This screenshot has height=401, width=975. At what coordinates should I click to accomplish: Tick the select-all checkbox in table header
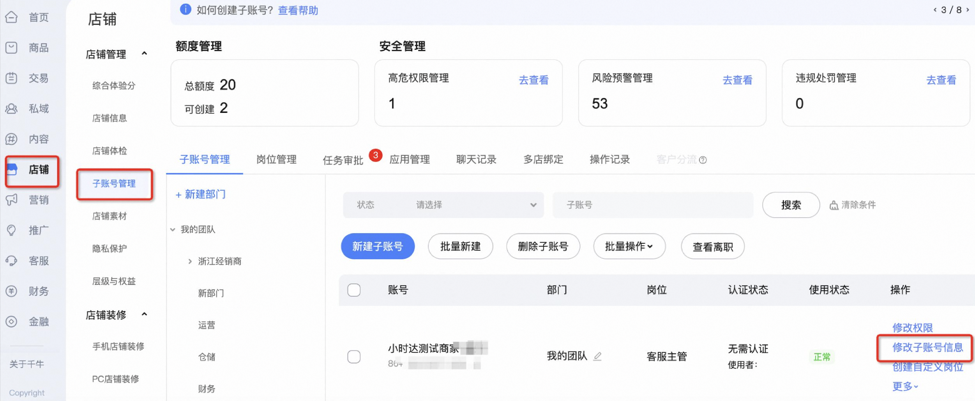coord(354,290)
